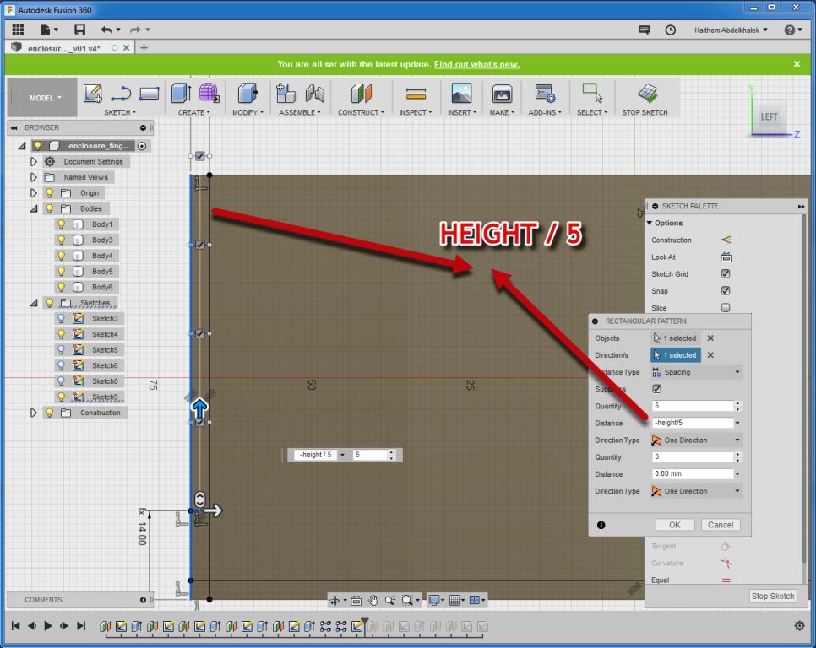This screenshot has height=648, width=816.
Task: Click the Select tool icon
Action: (592, 93)
